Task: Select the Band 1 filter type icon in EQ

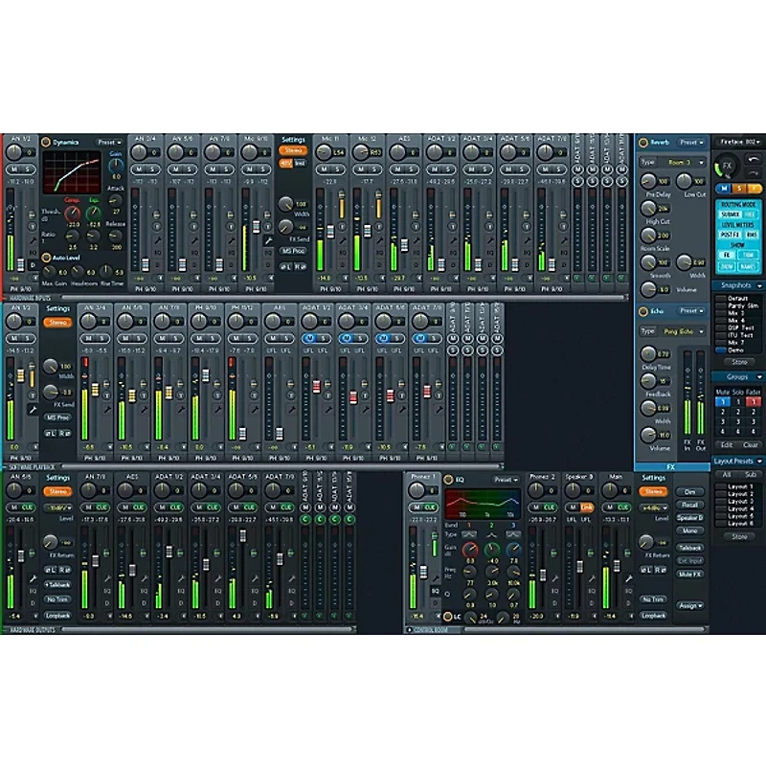Action: coord(468,532)
